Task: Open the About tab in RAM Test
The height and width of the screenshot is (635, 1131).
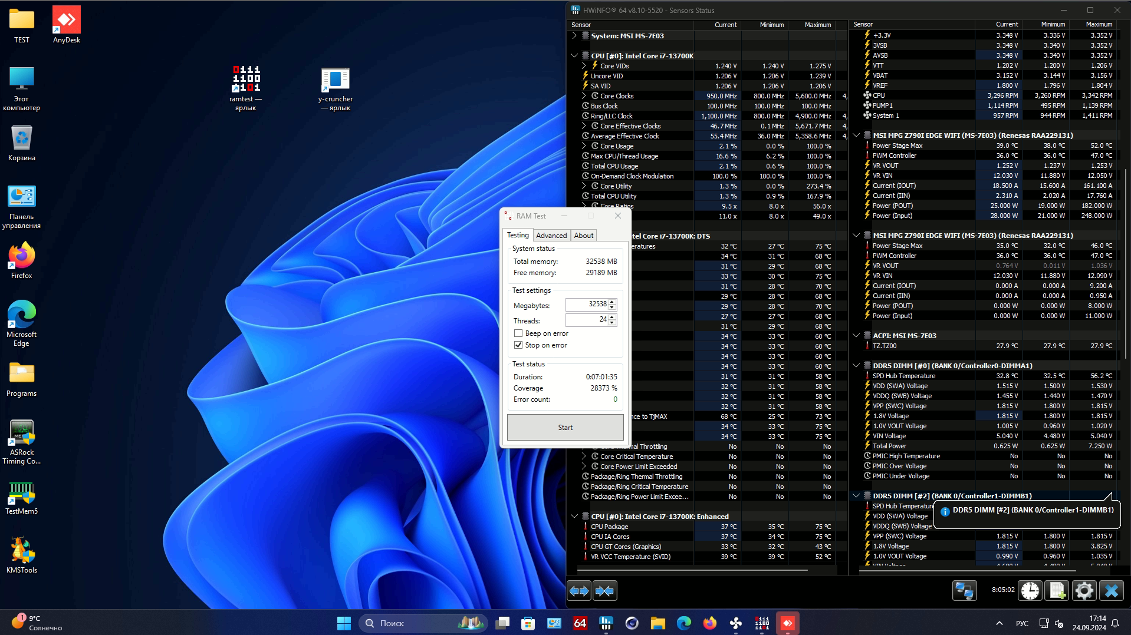Action: [x=584, y=236]
